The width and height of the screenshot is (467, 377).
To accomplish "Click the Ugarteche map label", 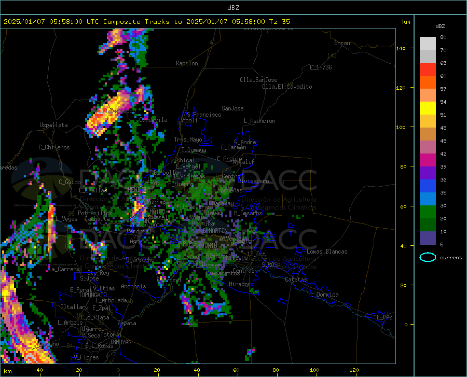I will point(140,259).
